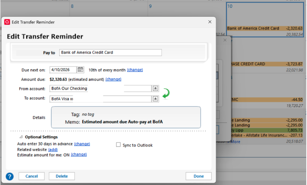Add a related website link
The image size is (307, 185).
point(53,150)
